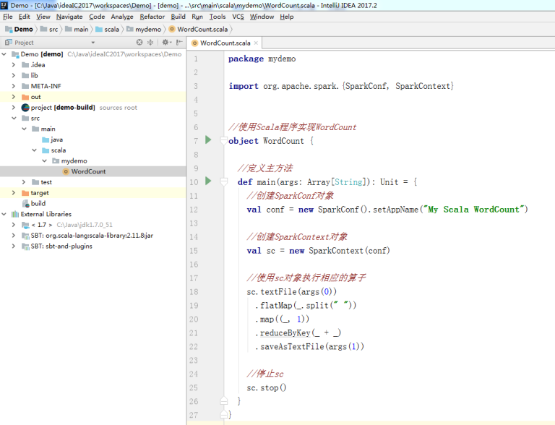This screenshot has height=425, width=555.
Task: Fold the main method code block
Action: 224,182
